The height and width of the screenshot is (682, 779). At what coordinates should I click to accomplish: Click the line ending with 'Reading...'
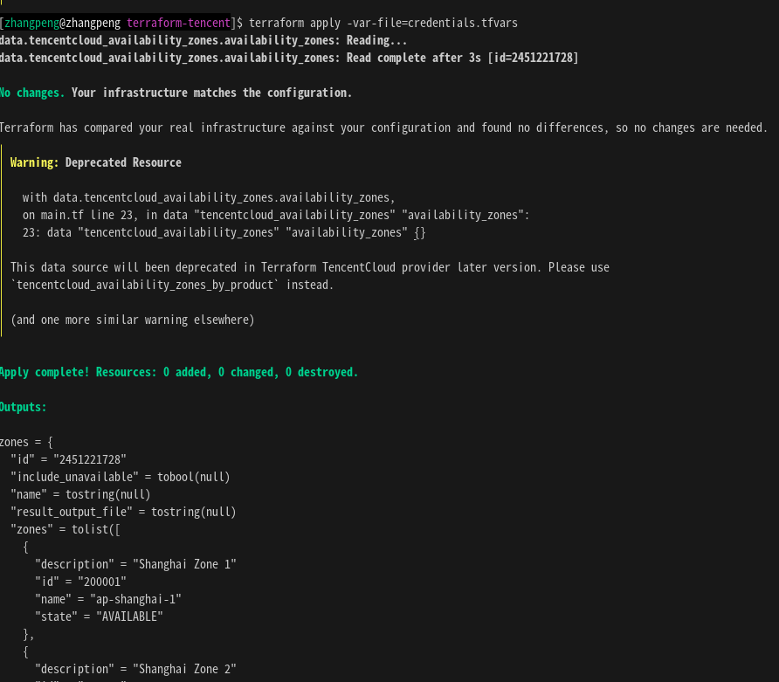click(203, 40)
